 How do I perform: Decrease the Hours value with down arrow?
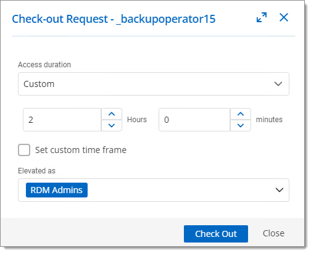112,125
